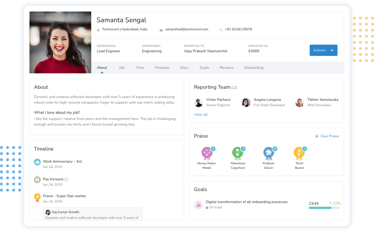Viewport: 374px width, 232px height.
Task: Click the green On track status dot
Action: click(207, 208)
